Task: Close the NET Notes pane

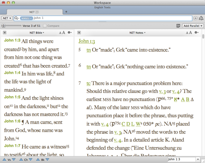Action: pyautogui.click(x=79, y=33)
